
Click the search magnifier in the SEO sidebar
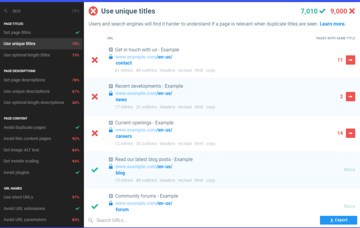coord(6,11)
